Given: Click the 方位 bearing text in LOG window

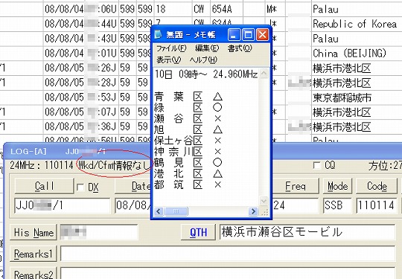Looking at the screenshot, I should pyautogui.click(x=385, y=166).
